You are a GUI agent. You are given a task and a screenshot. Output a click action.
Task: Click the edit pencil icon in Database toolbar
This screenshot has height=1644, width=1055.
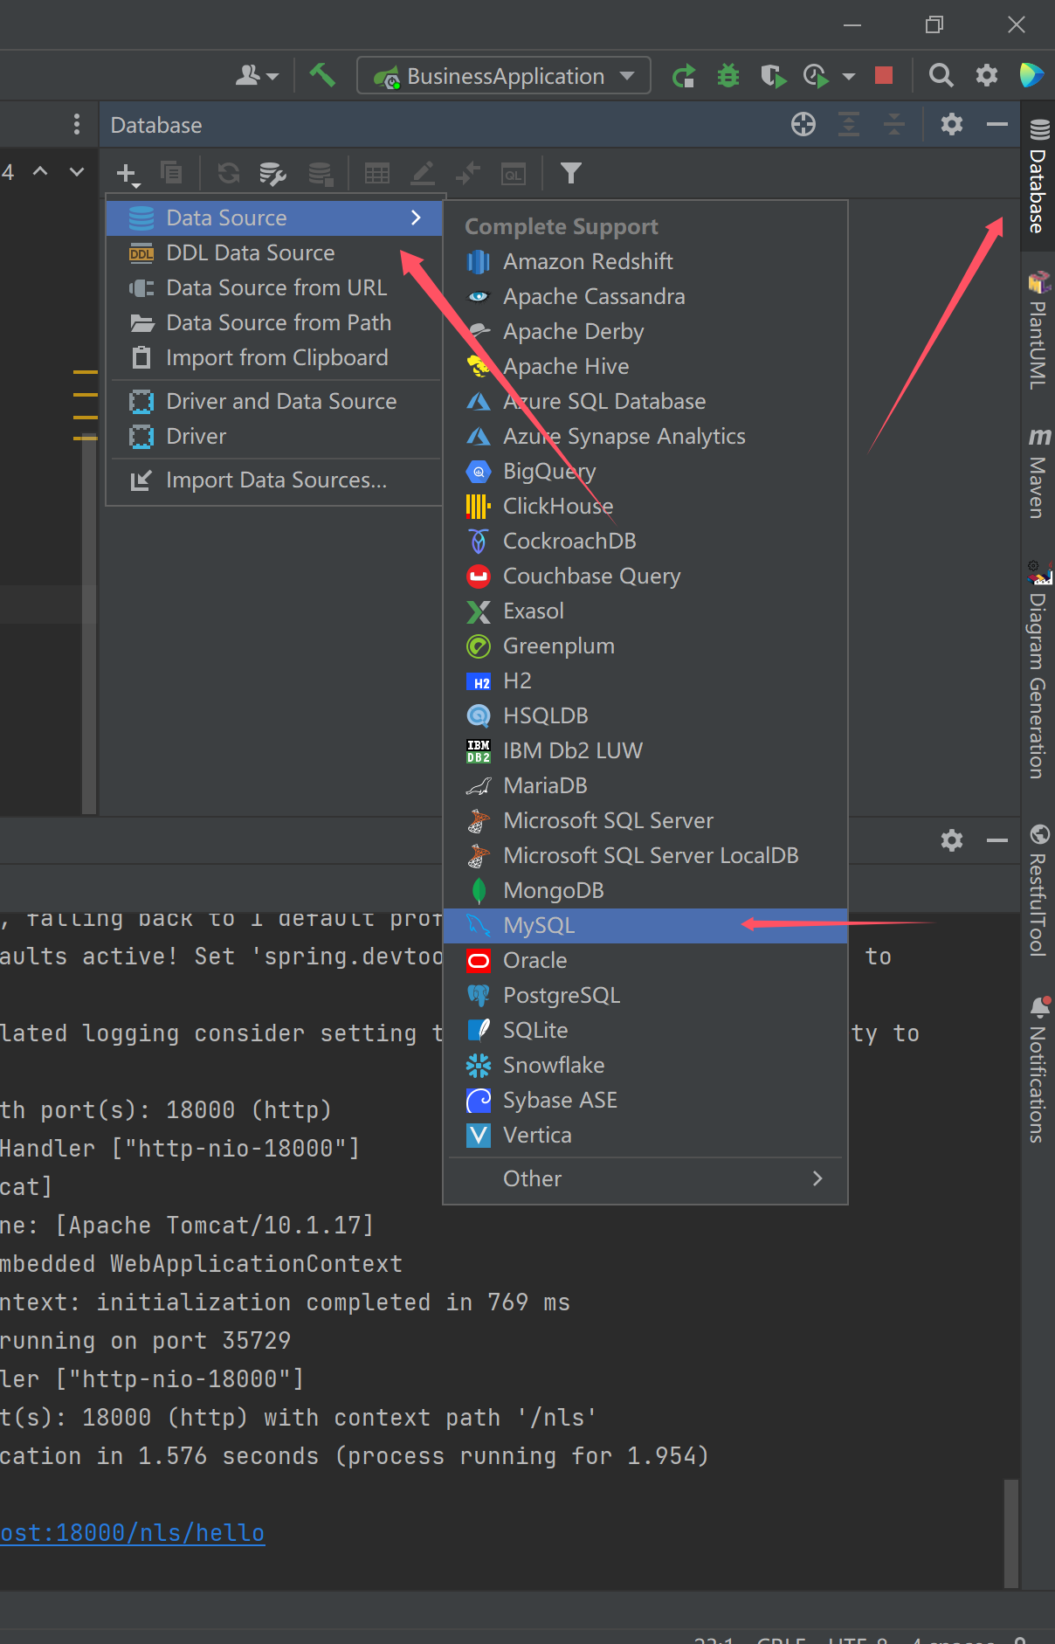click(x=423, y=173)
